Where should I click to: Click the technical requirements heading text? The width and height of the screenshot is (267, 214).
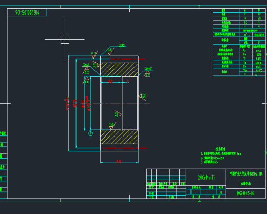click(220, 149)
